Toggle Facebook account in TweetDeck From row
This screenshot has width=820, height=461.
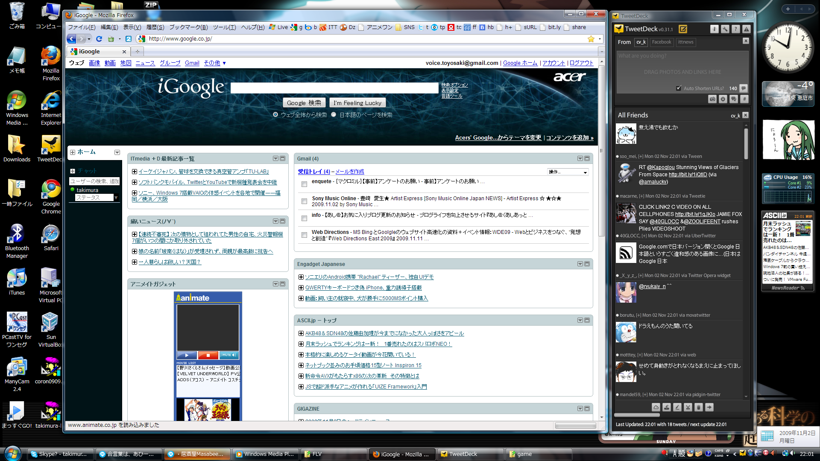point(662,42)
